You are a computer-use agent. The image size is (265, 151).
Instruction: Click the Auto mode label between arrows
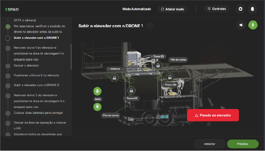(x=97, y=99)
